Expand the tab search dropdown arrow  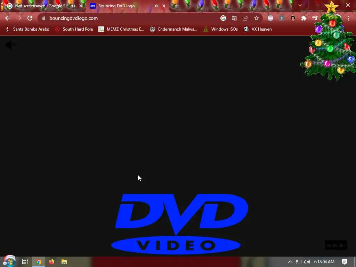[x=300, y=5]
